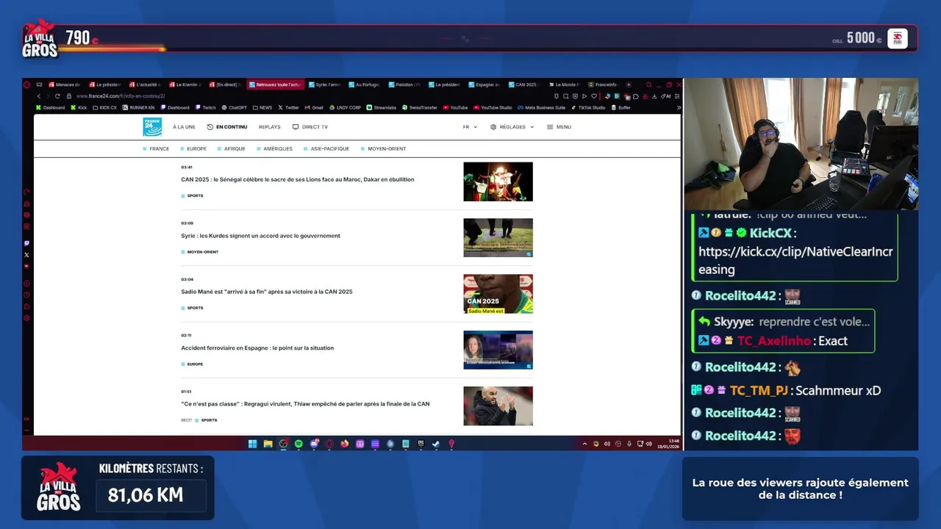Image resolution: width=941 pixels, height=529 pixels.
Task: Open the Replays page
Action: [x=270, y=127]
